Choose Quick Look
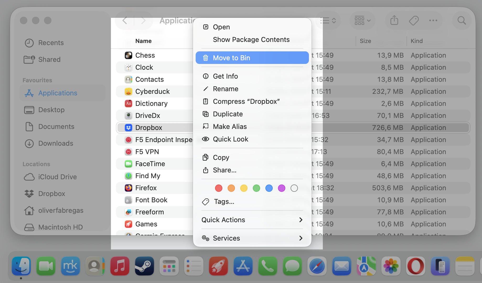Screen dimensions: 482x283 point(252,139)
